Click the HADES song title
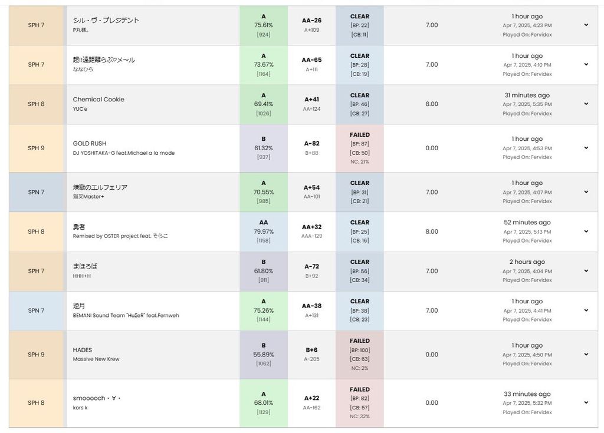 tap(83, 350)
